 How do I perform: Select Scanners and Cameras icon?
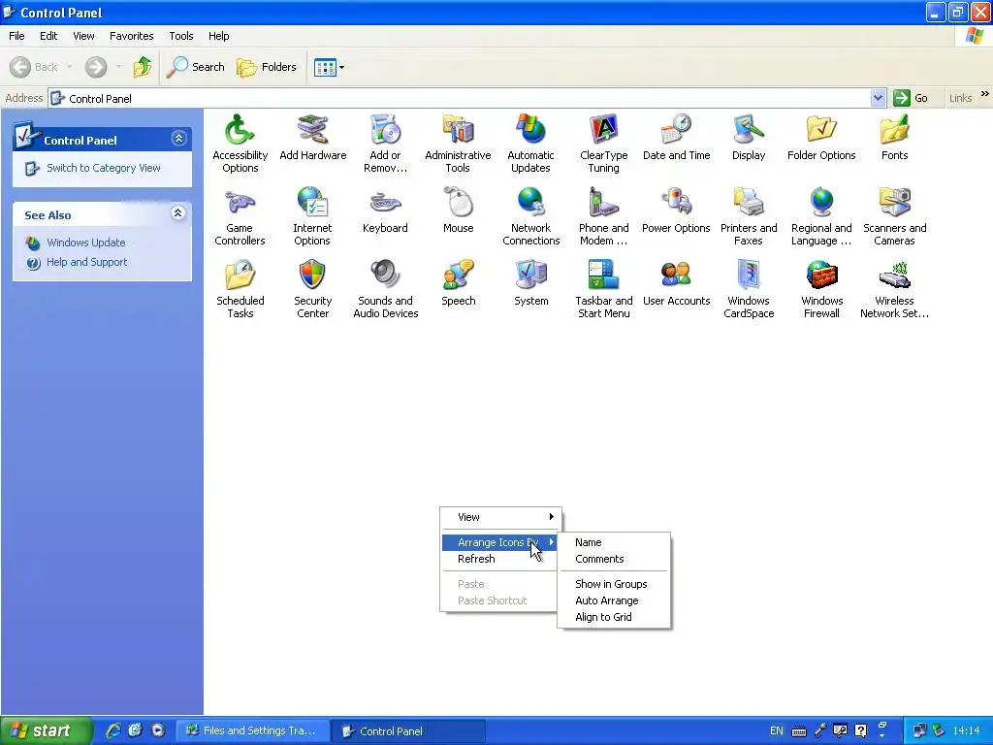coord(894,203)
